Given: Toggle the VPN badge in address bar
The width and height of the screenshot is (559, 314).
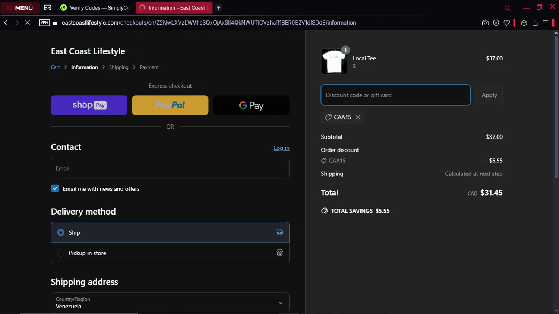Looking at the screenshot, I should (44, 23).
